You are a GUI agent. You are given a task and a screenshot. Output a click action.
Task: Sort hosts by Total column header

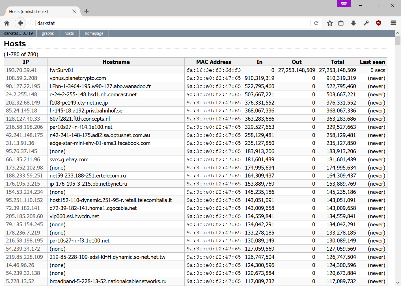point(337,62)
